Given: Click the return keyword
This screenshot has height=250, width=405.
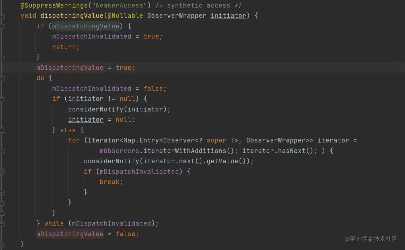Looking at the screenshot, I should [64, 47].
